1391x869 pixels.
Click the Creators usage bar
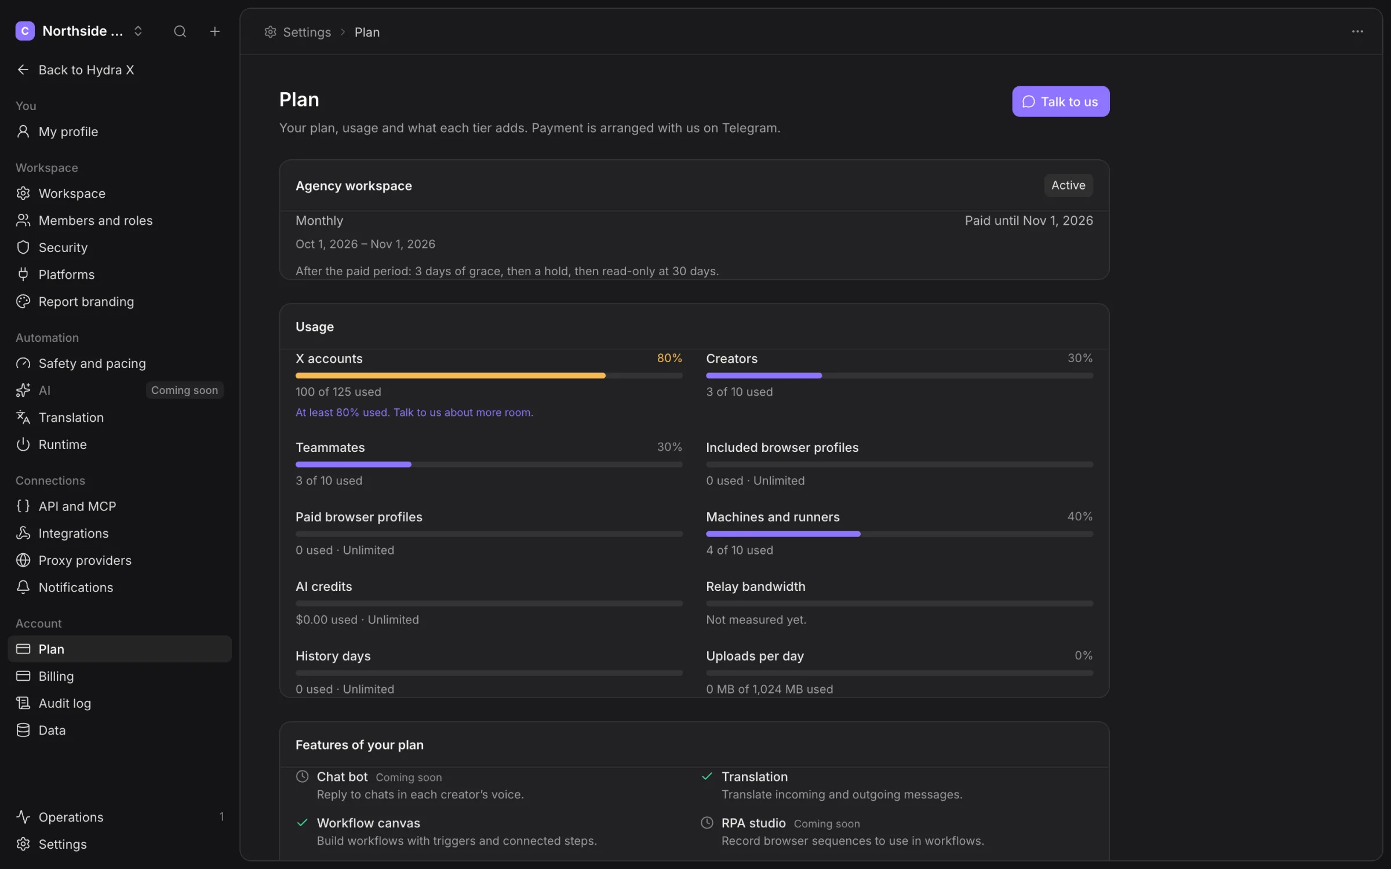900,376
